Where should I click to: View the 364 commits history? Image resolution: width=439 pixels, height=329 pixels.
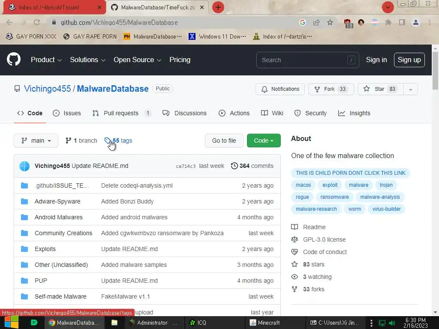click(252, 166)
